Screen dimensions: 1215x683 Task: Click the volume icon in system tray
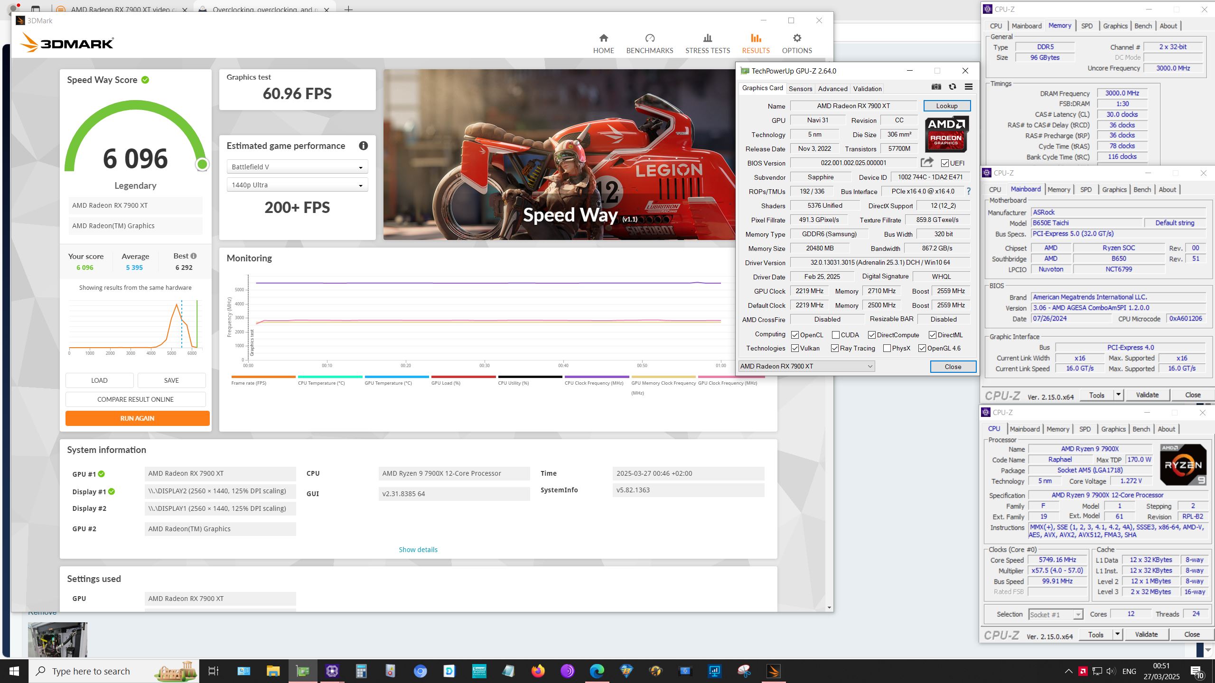pyautogui.click(x=1111, y=671)
